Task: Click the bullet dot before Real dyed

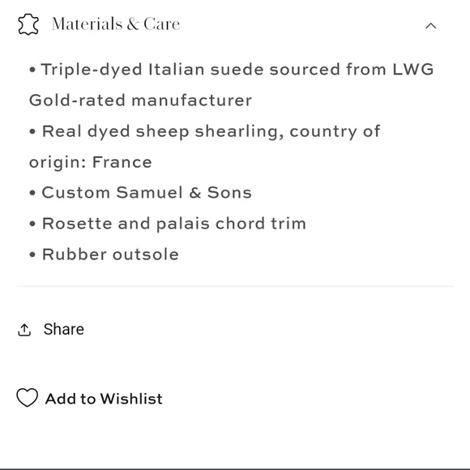Action: click(32, 132)
